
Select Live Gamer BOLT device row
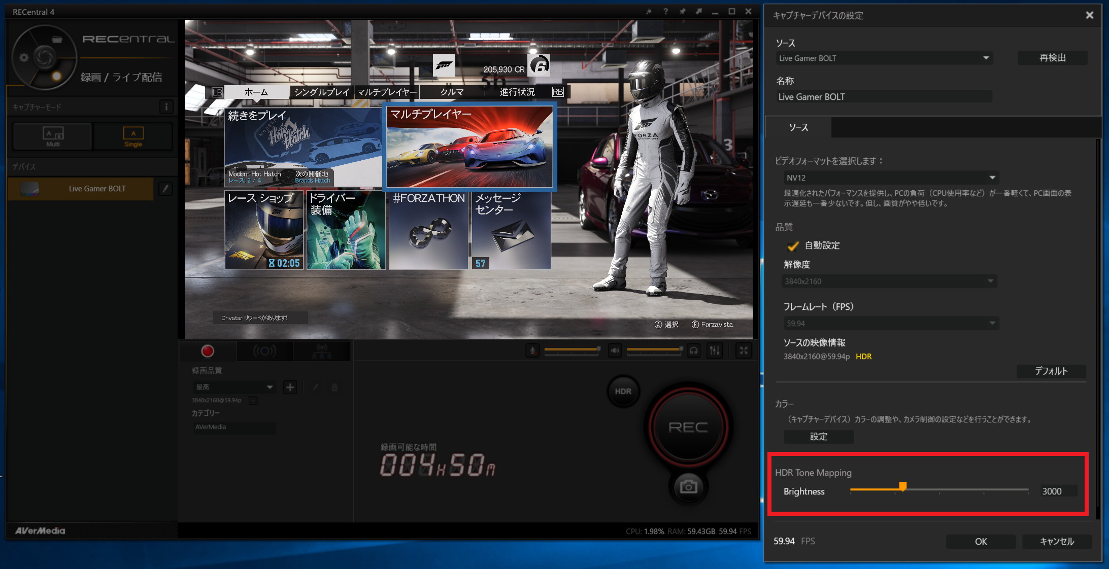[80, 189]
